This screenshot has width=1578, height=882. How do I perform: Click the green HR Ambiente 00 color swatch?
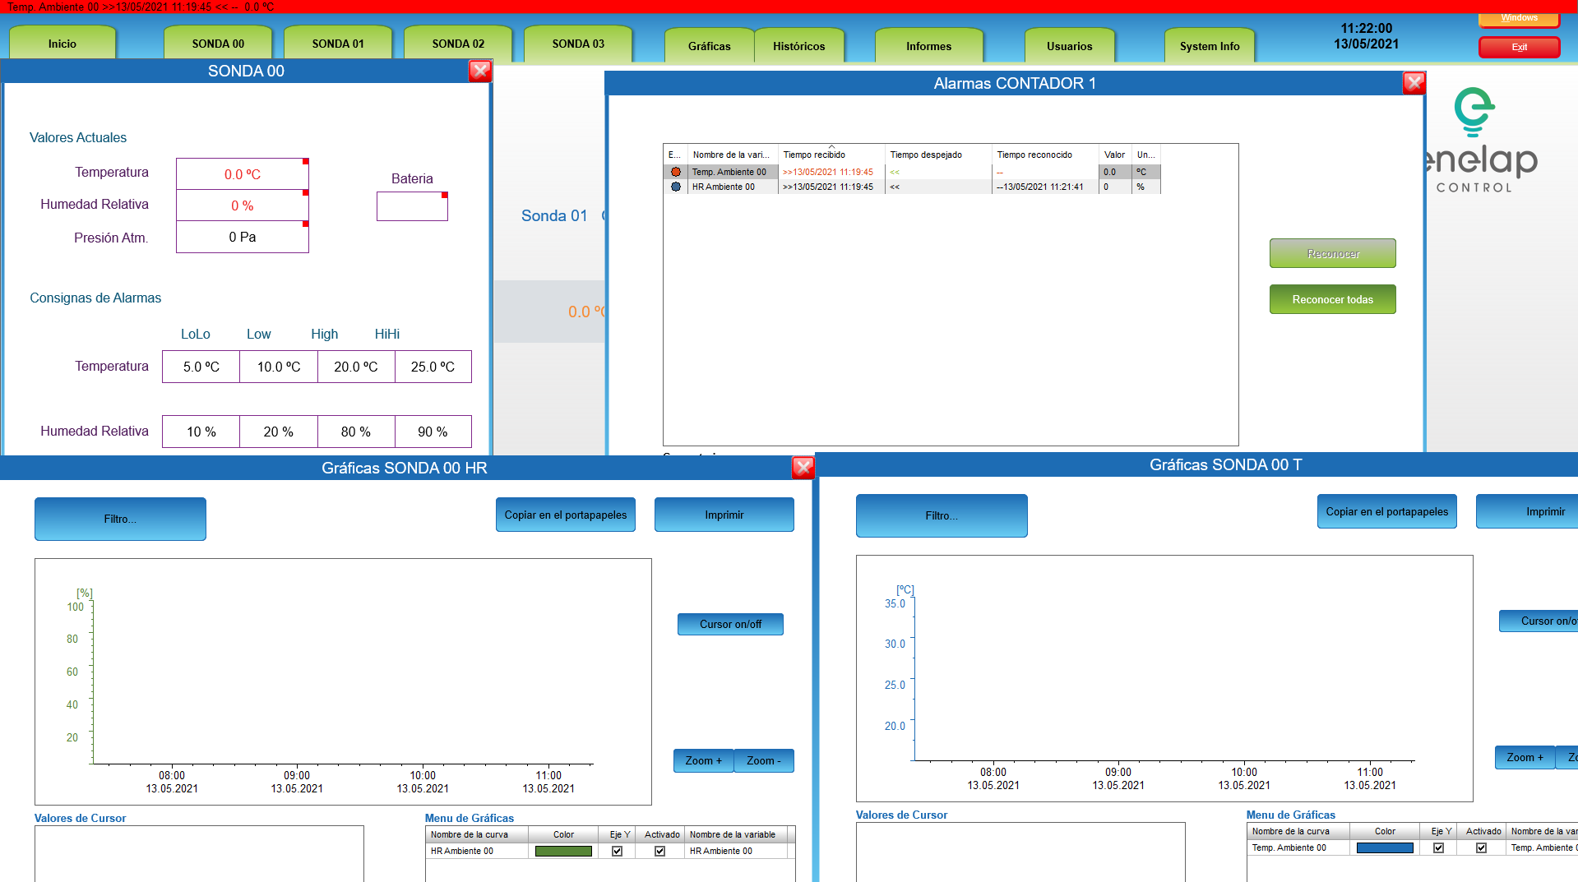point(563,852)
